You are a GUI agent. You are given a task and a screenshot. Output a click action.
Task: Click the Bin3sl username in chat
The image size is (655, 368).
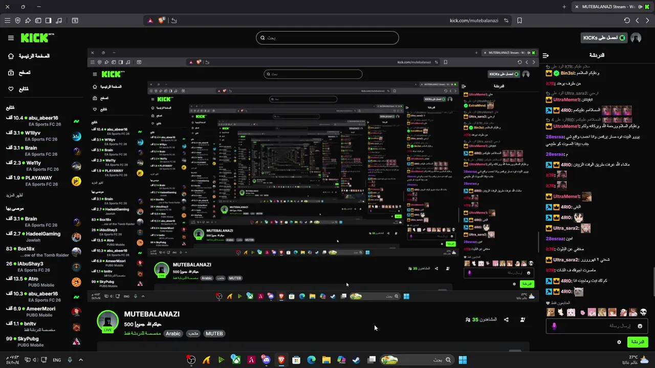(x=569, y=73)
